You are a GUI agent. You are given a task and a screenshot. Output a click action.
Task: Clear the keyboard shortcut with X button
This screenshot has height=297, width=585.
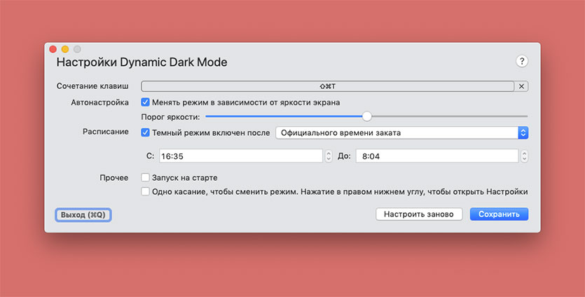click(521, 86)
